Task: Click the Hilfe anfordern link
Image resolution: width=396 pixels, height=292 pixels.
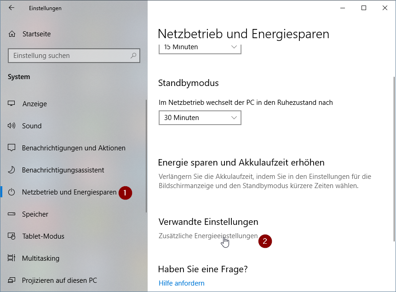Action: [x=181, y=283]
